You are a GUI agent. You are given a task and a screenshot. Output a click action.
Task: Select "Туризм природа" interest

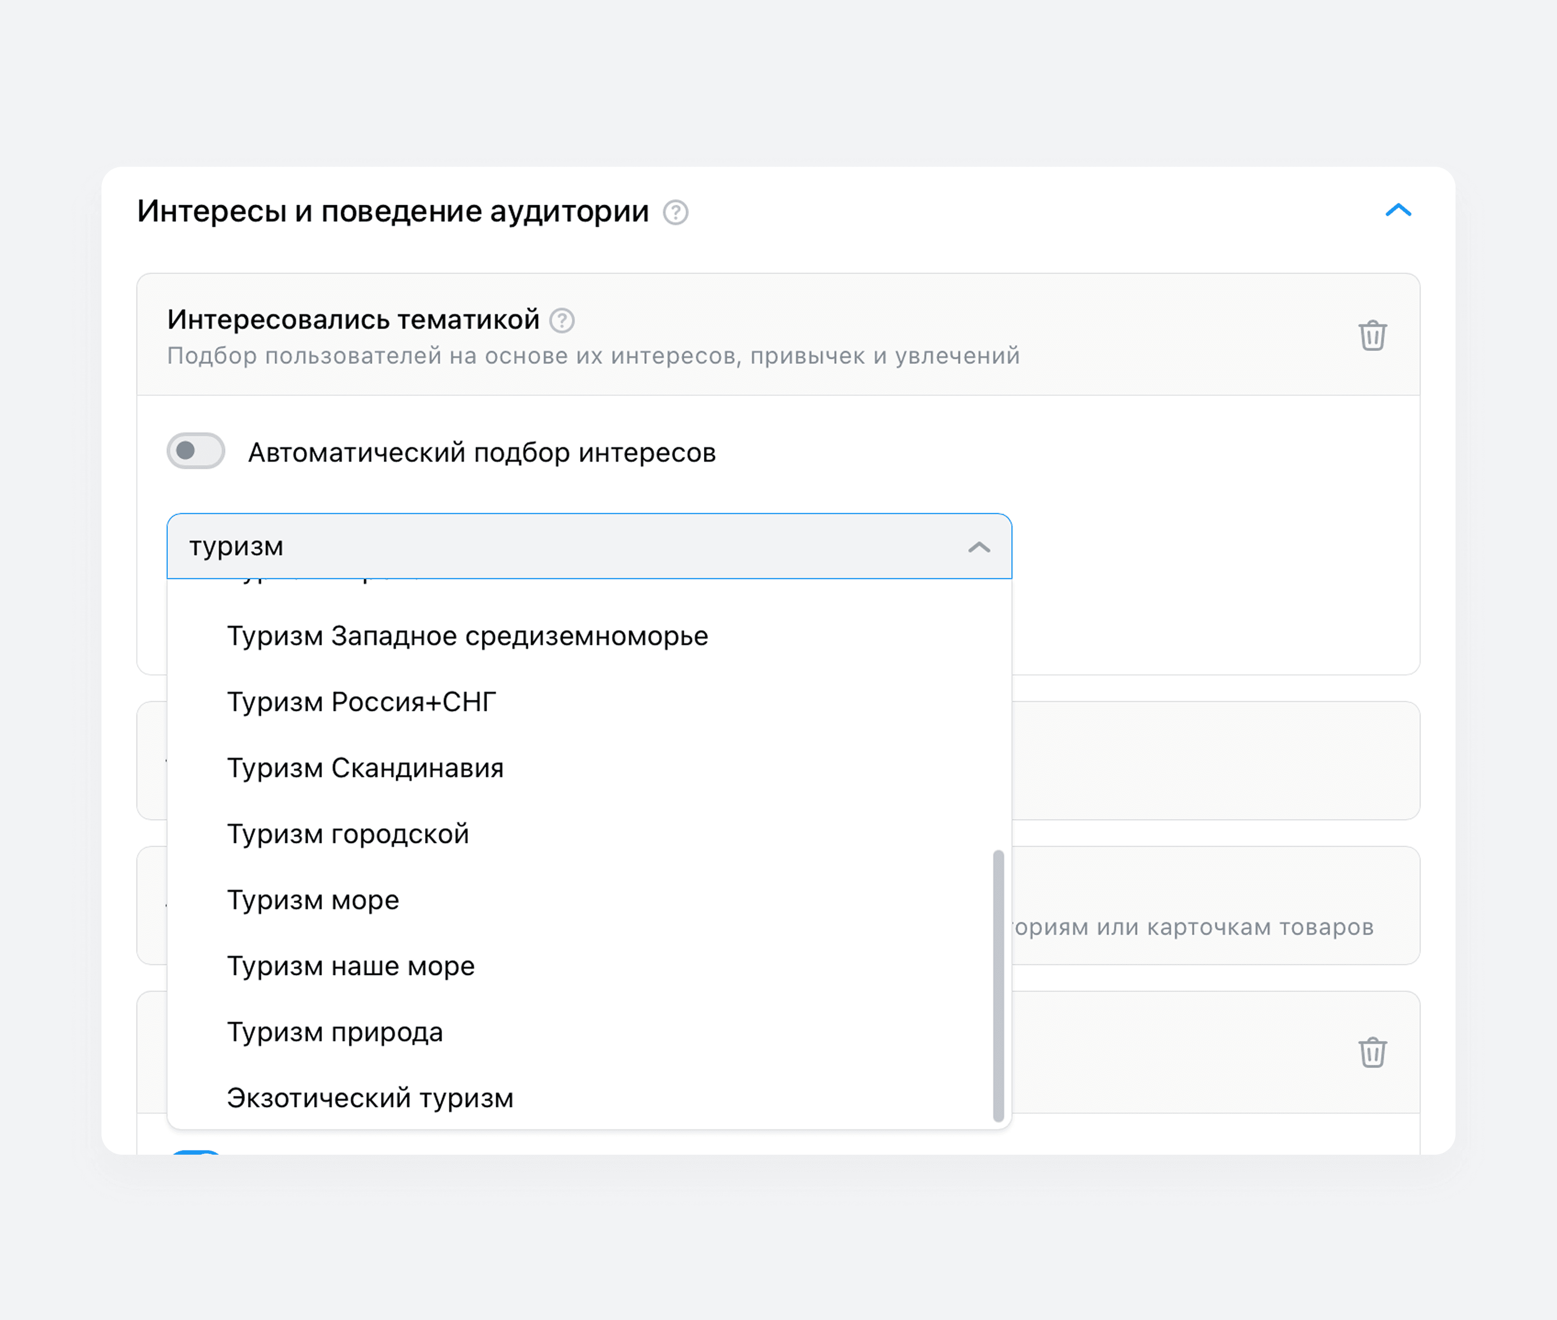[x=335, y=1032]
